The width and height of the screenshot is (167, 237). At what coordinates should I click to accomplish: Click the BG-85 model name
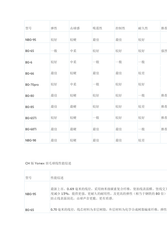click(x=30, y=107)
